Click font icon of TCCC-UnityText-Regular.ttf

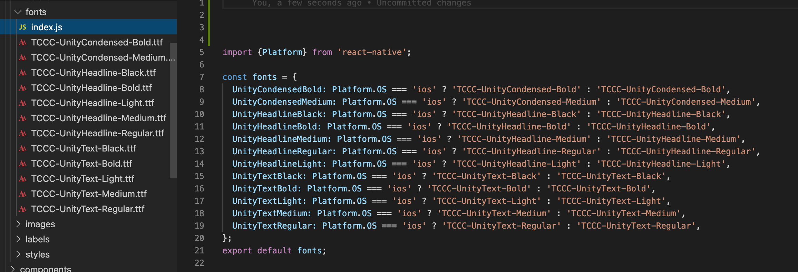click(23, 209)
